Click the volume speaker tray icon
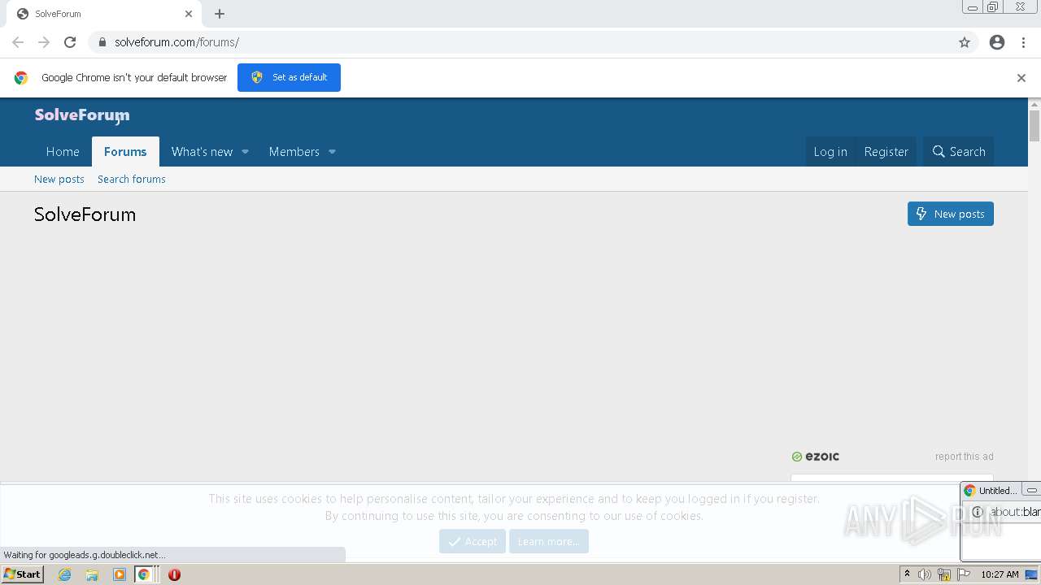The image size is (1041, 585). tap(925, 574)
